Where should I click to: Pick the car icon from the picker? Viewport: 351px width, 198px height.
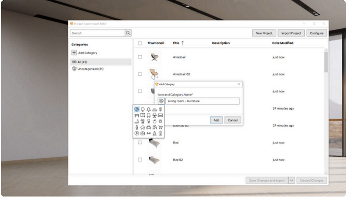point(149,127)
